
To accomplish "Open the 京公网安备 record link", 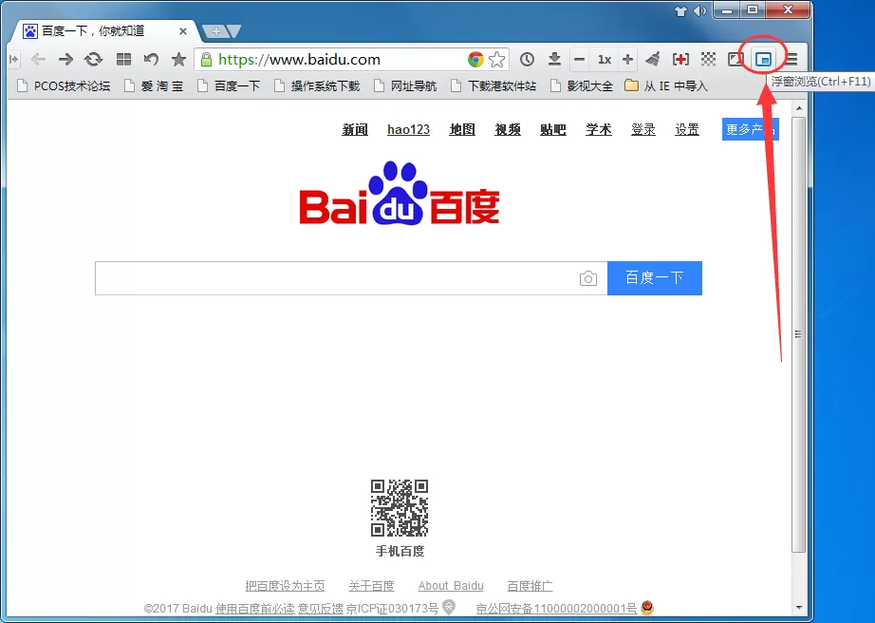I will point(556,609).
